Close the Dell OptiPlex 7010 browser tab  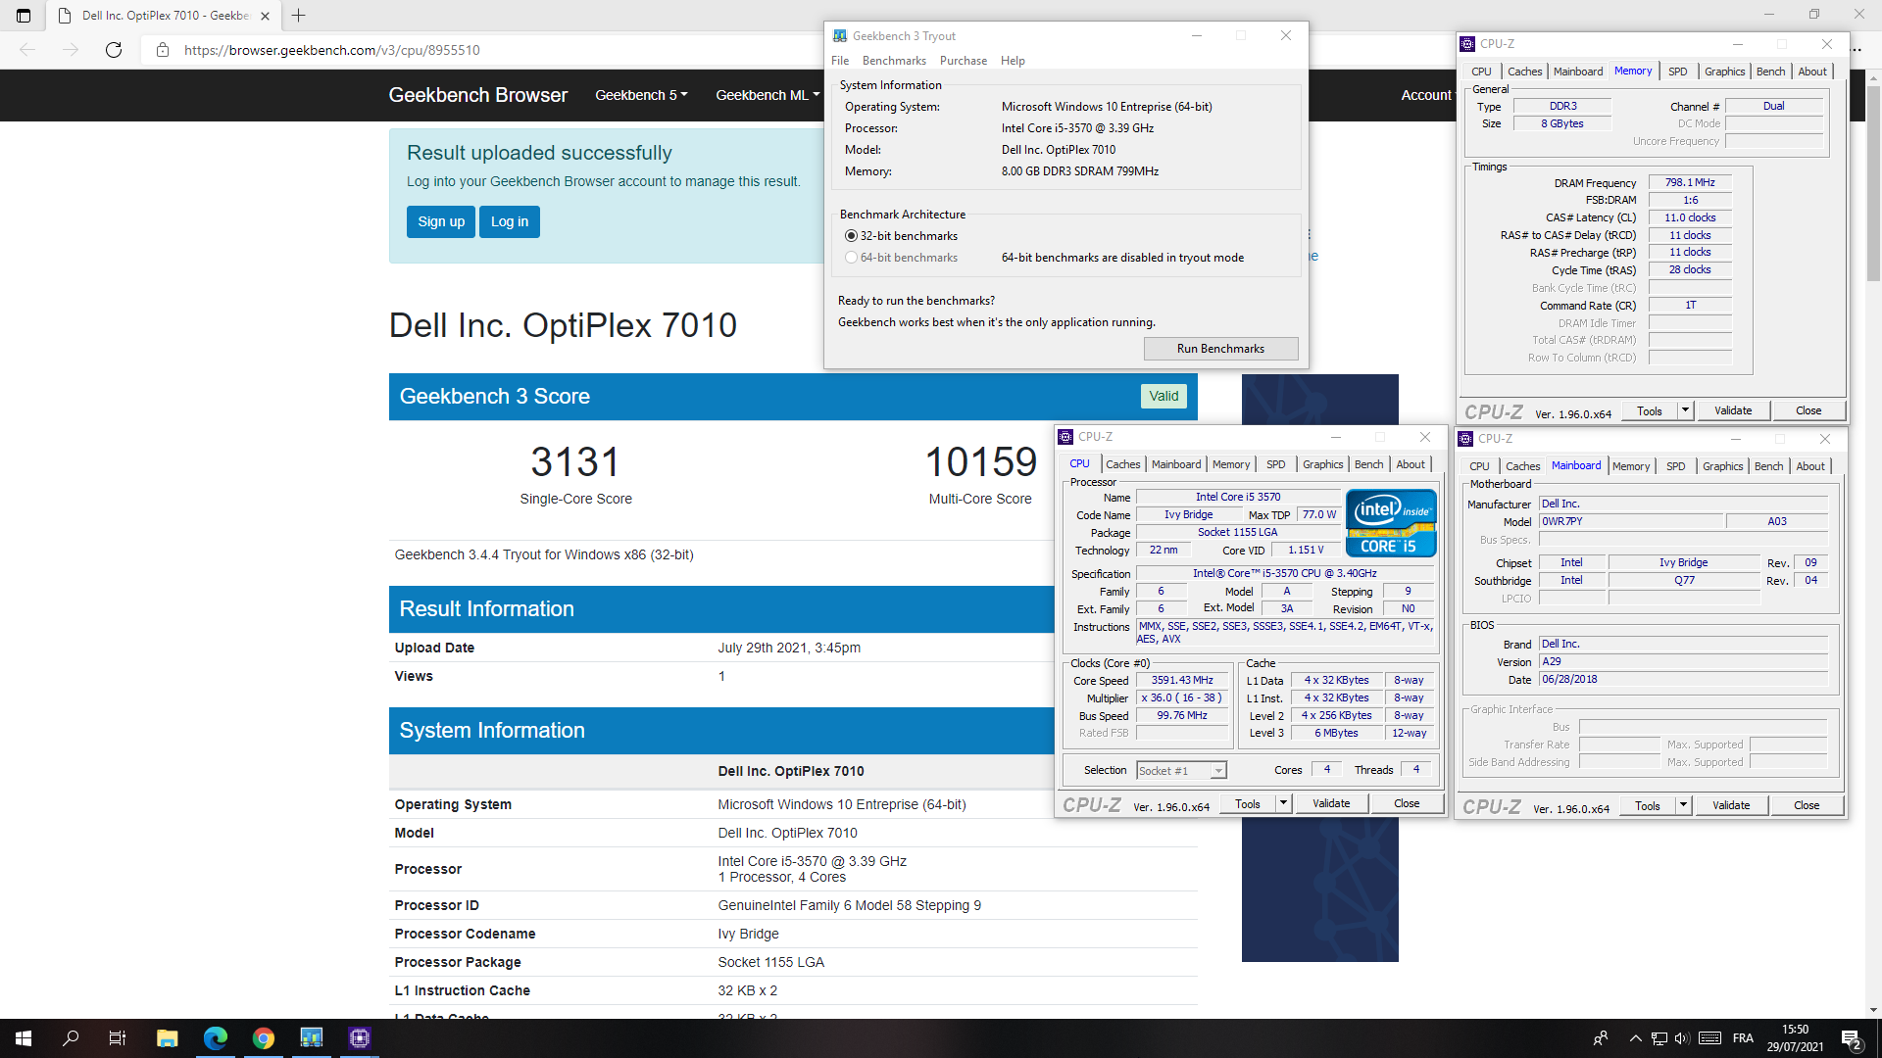(265, 16)
